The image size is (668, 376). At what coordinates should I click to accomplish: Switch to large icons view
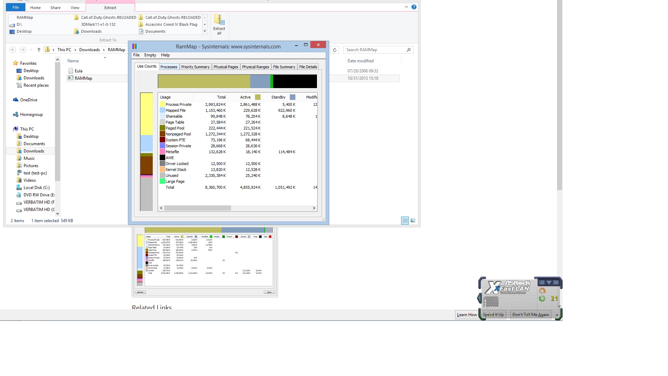413,220
